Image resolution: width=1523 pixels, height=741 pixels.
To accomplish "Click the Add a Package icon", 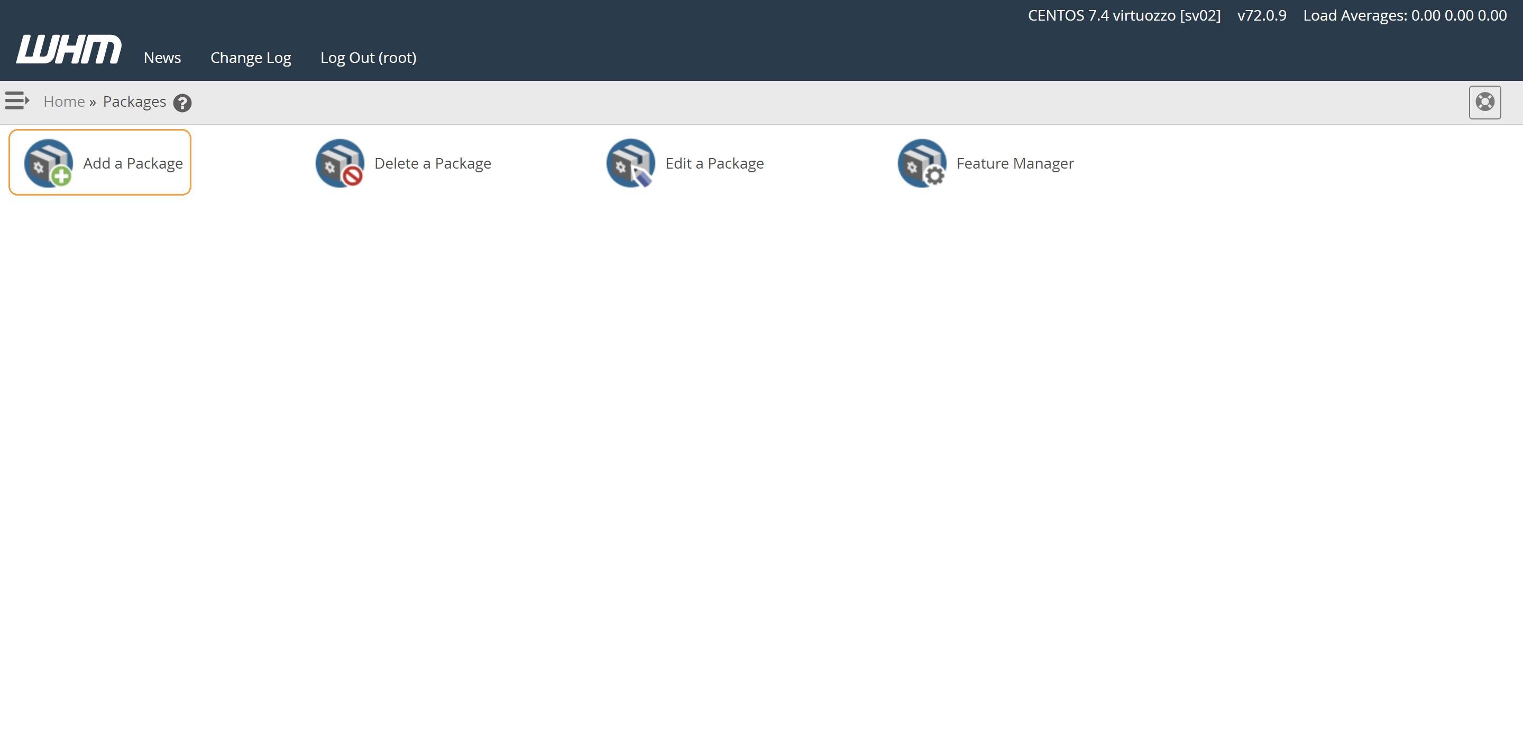I will pos(49,163).
